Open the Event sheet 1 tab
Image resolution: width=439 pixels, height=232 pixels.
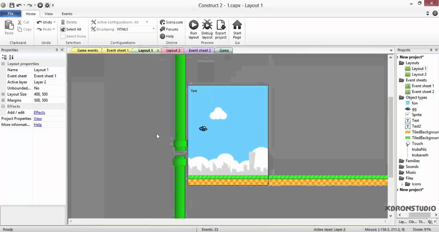point(118,50)
